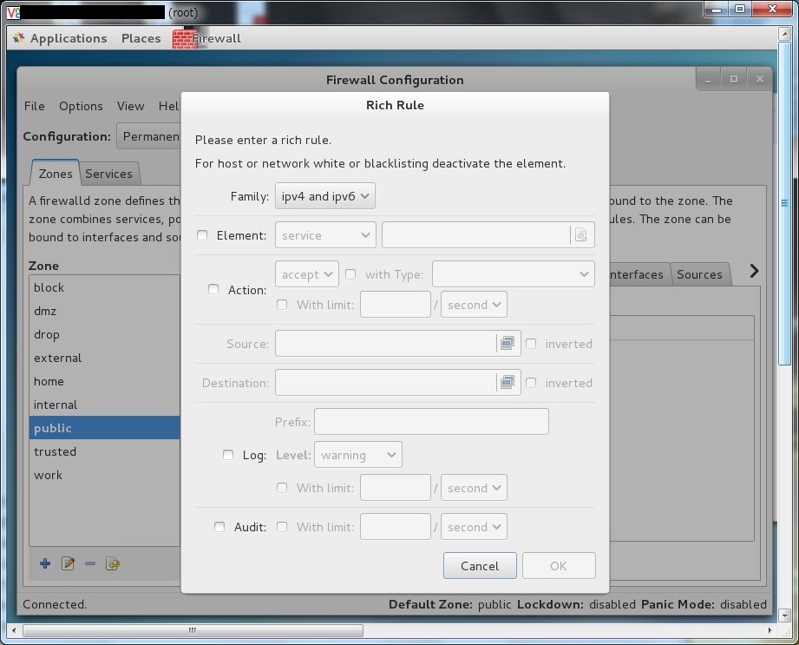Select the 'home' zone

point(104,381)
